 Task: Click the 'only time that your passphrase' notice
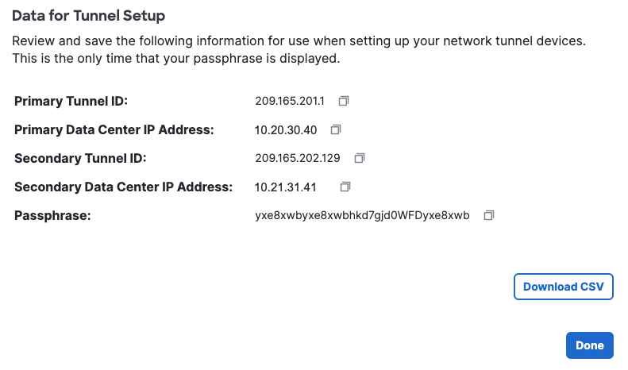pos(175,59)
